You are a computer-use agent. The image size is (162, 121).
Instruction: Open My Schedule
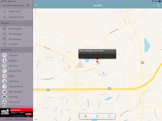point(16,29)
